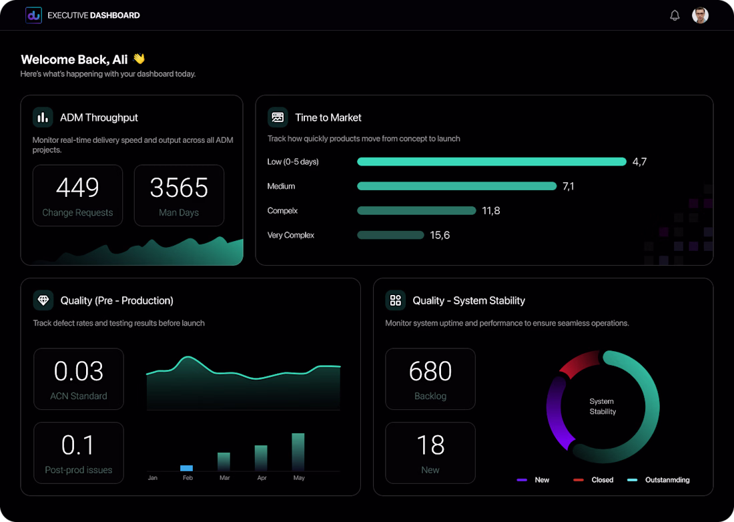Open the user profile avatar
734x522 pixels.
tap(700, 15)
